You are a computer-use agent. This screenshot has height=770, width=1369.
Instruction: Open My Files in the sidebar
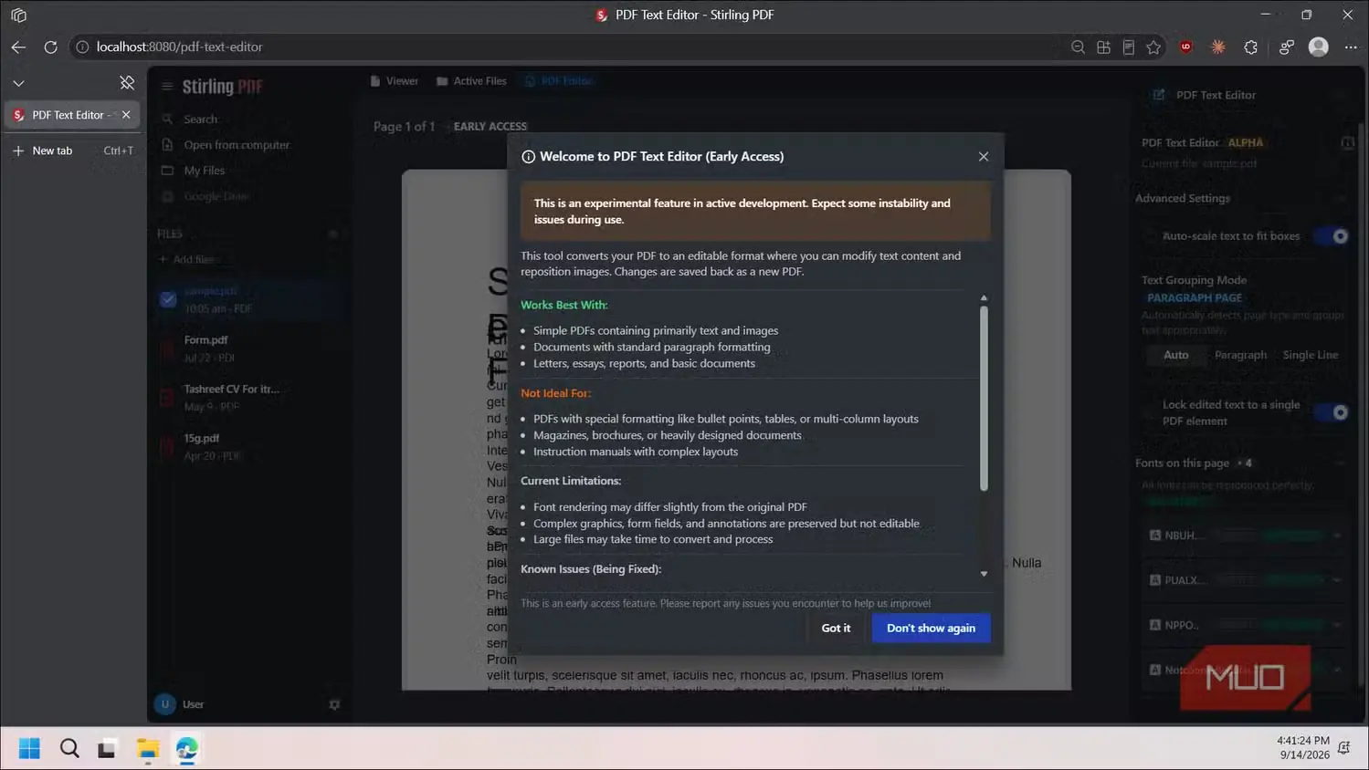(x=204, y=171)
